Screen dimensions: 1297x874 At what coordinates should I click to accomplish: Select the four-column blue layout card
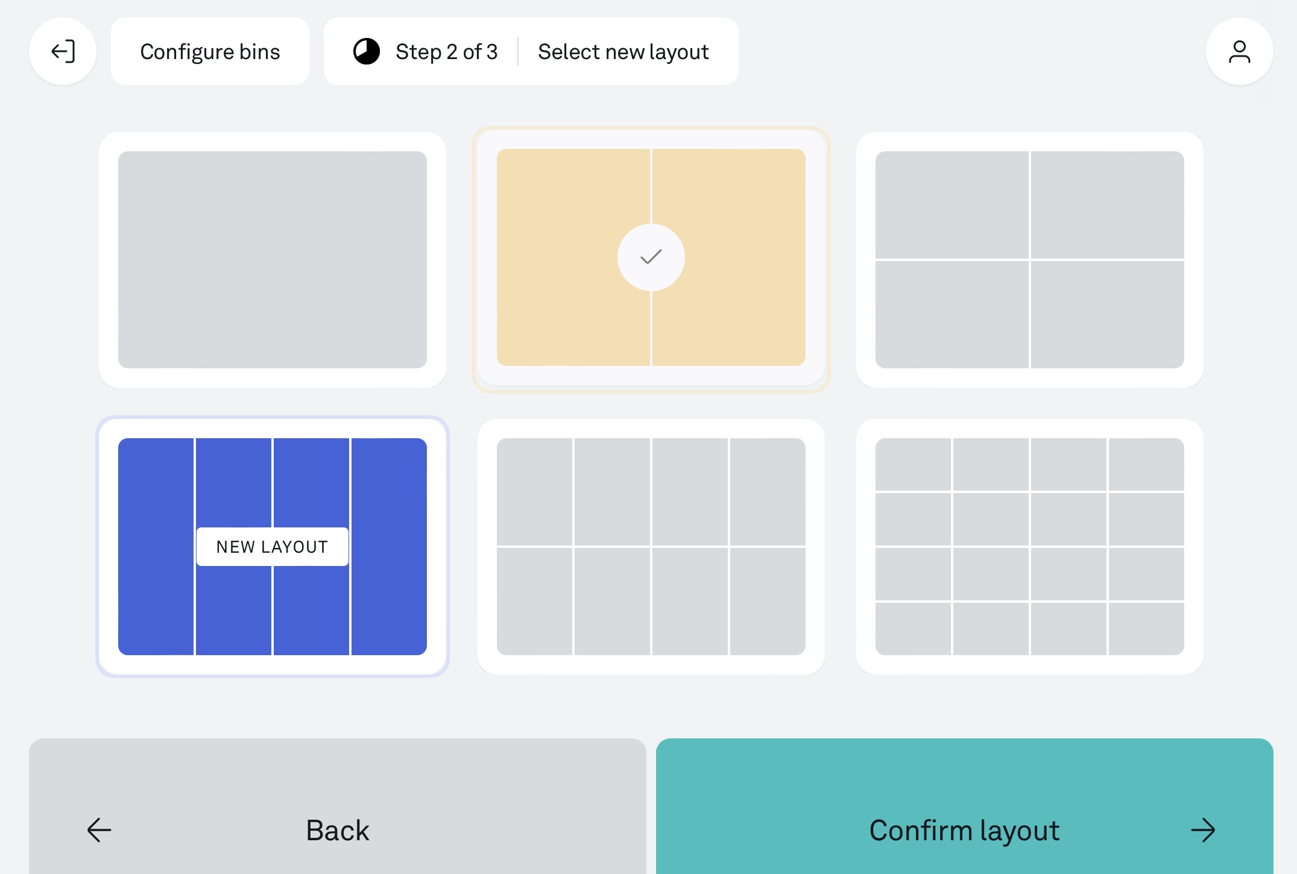point(273,547)
